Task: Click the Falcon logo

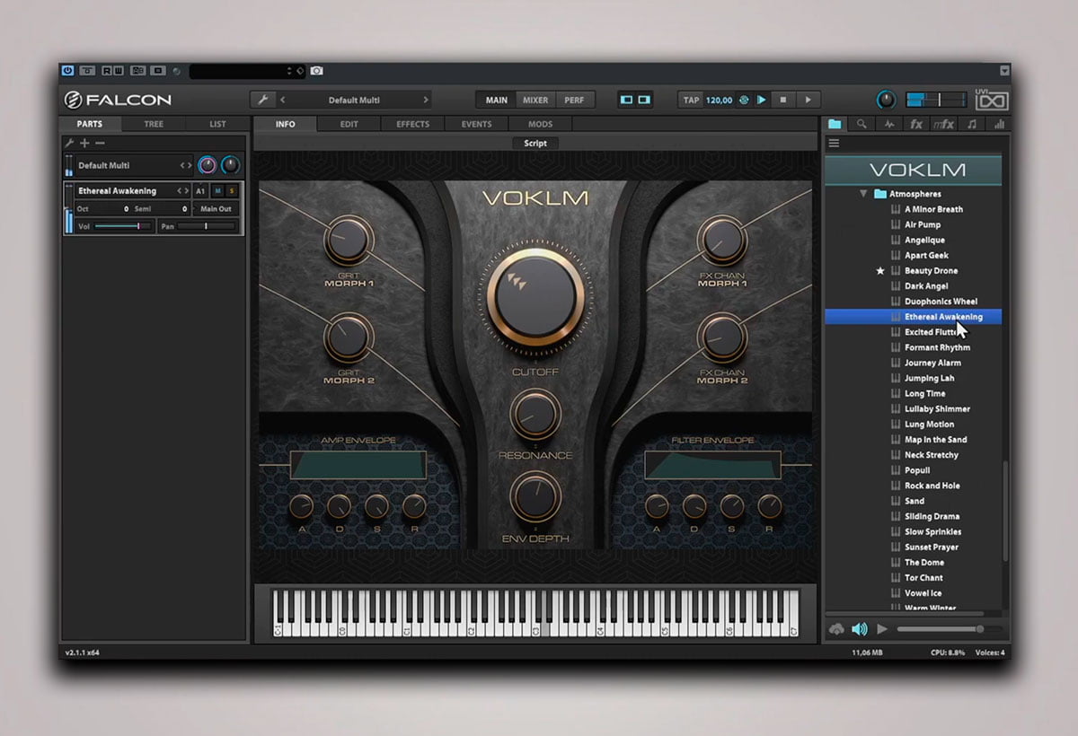Action: [117, 100]
